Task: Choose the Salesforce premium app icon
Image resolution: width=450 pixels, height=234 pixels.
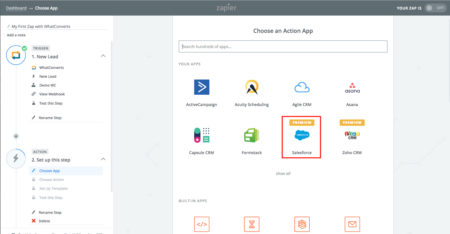Action: coord(302,135)
